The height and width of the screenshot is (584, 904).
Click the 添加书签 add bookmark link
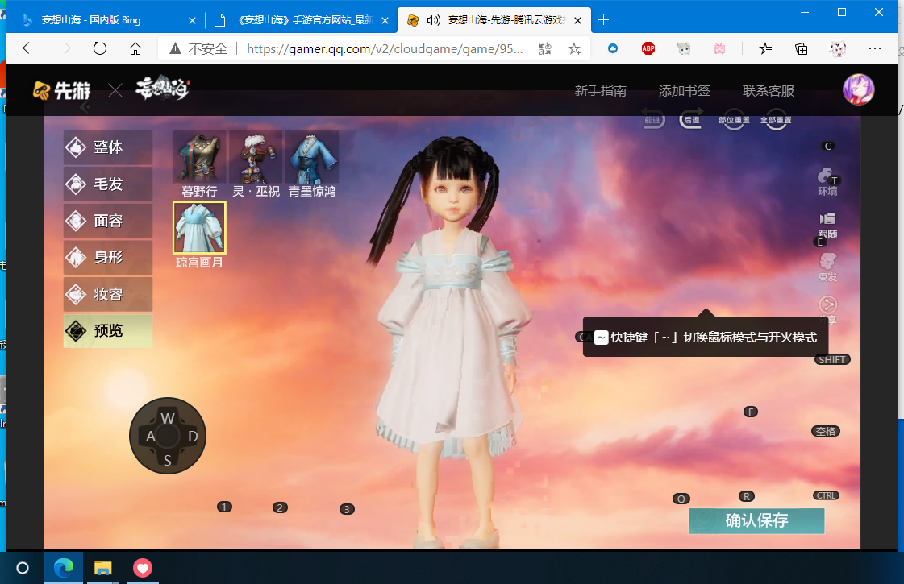point(685,91)
